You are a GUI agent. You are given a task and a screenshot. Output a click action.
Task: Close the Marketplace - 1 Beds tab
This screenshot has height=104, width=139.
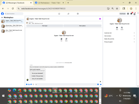[x=63, y=3]
